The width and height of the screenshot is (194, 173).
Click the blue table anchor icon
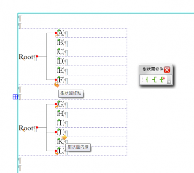[x=15, y=97]
